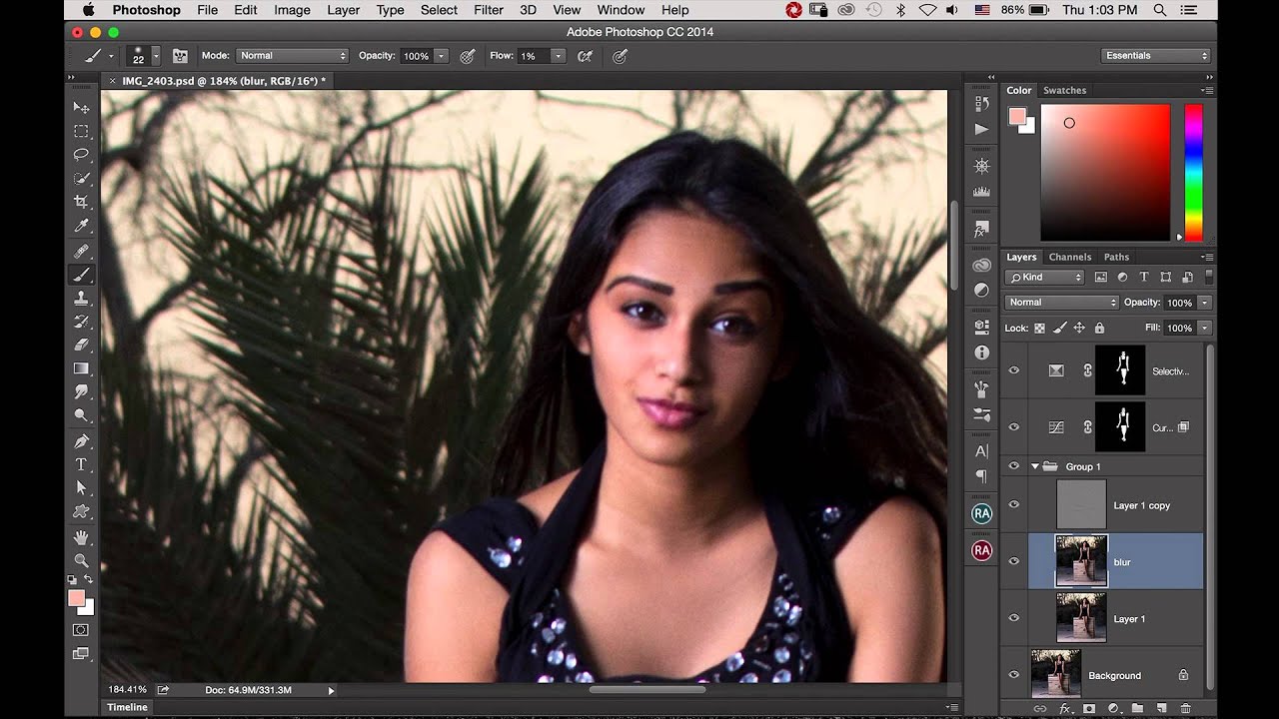Switch to the Swatches tab
1279x719 pixels.
pos(1065,90)
